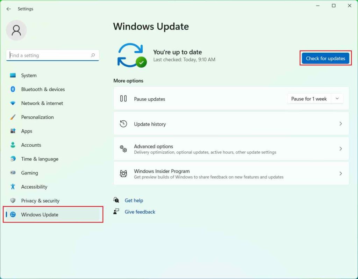Click the More options heading
This screenshot has width=358, height=279.
[128, 81]
